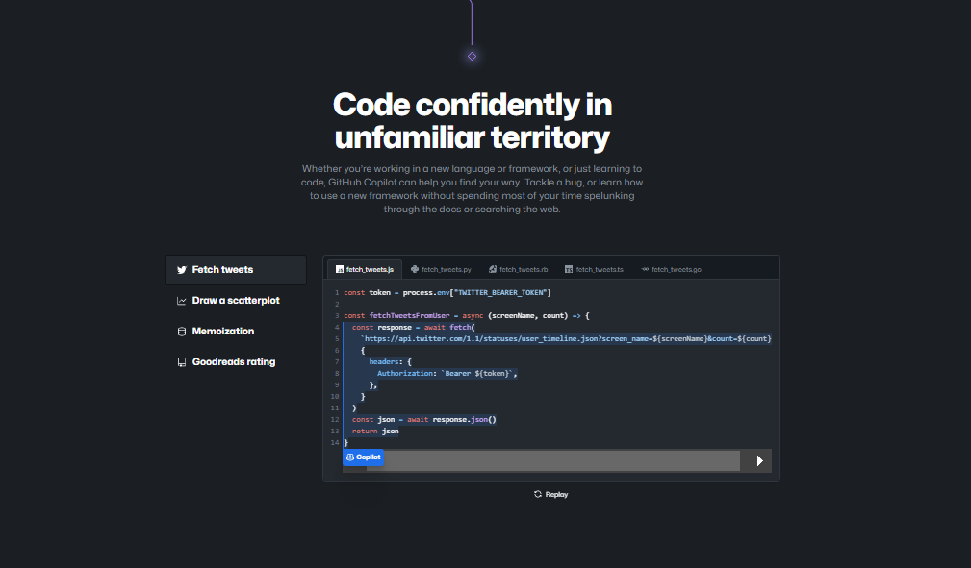Click the TWITTER_BEARER_TOKEN string in line 1
Screen dimensions: 971x568
(502, 293)
